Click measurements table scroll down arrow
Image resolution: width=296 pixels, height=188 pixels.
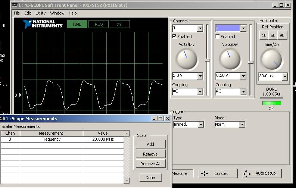pyautogui.click(x=127, y=181)
